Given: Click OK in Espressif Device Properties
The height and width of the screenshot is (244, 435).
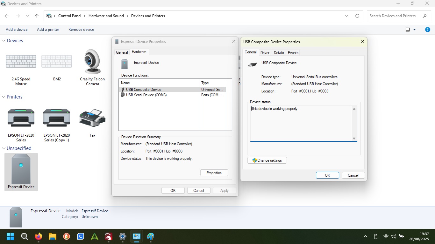Looking at the screenshot, I should click(173, 191).
